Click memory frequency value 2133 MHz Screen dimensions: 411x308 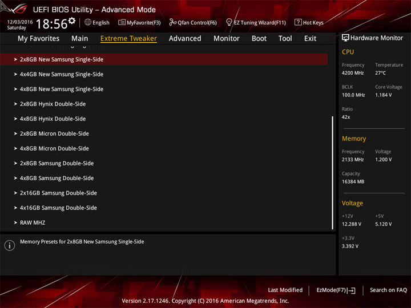point(353,160)
